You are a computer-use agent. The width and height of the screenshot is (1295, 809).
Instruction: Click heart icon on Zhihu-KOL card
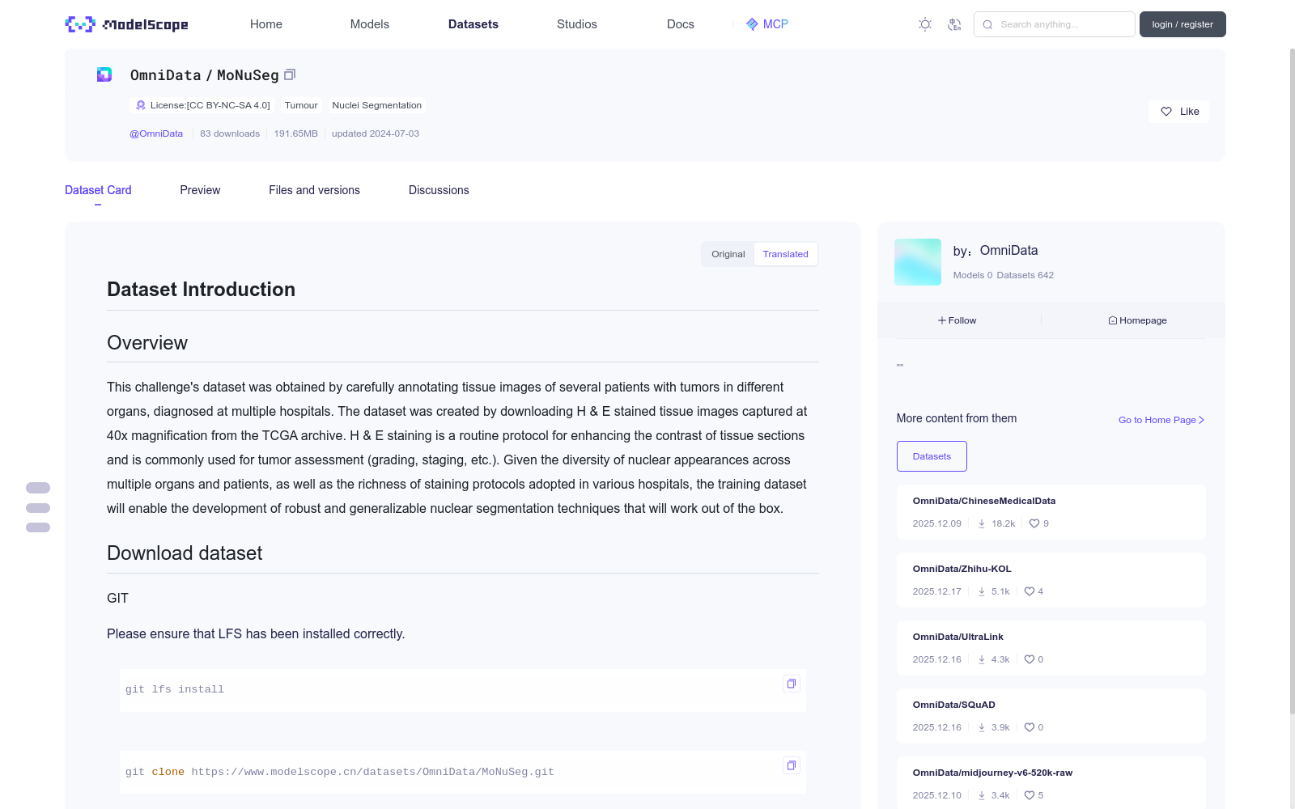pos(1030,591)
